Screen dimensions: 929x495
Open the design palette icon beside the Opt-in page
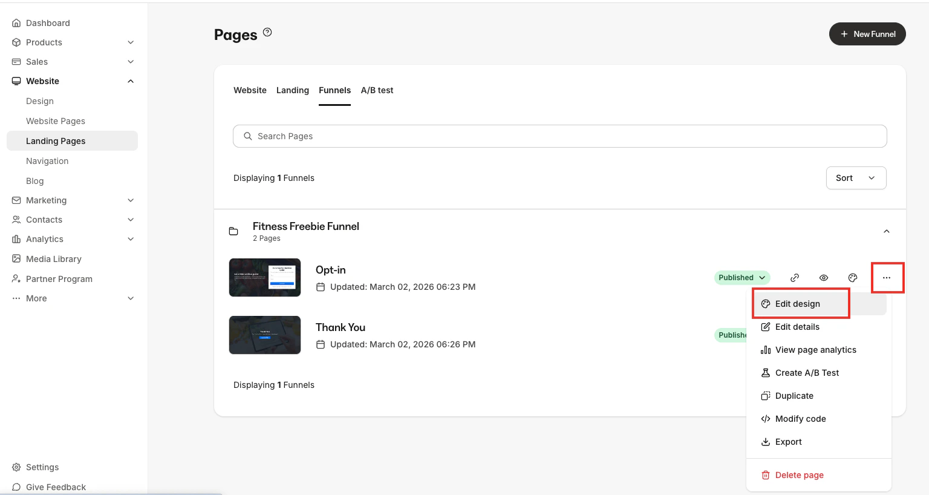[x=853, y=277]
